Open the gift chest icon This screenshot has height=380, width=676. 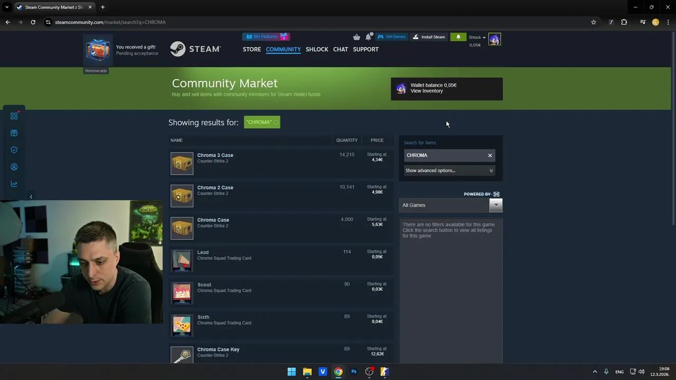98,50
